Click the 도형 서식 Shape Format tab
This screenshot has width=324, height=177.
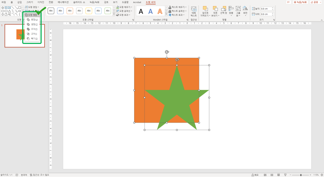(x=150, y=2)
